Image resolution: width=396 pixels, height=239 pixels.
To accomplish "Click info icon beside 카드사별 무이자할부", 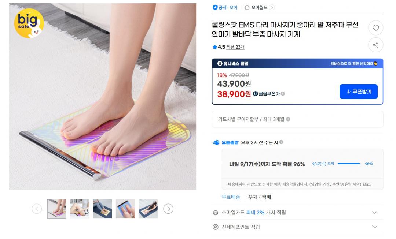I will 288,119.
